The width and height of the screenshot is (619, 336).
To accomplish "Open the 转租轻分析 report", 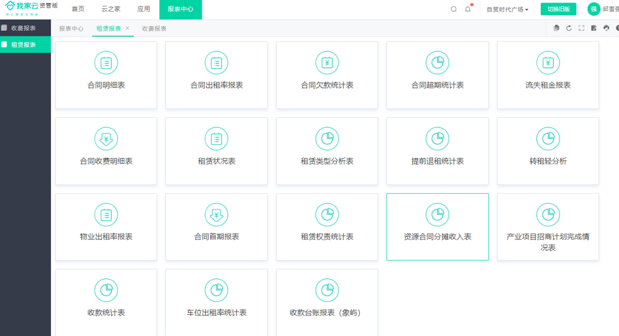I will 548,151.
